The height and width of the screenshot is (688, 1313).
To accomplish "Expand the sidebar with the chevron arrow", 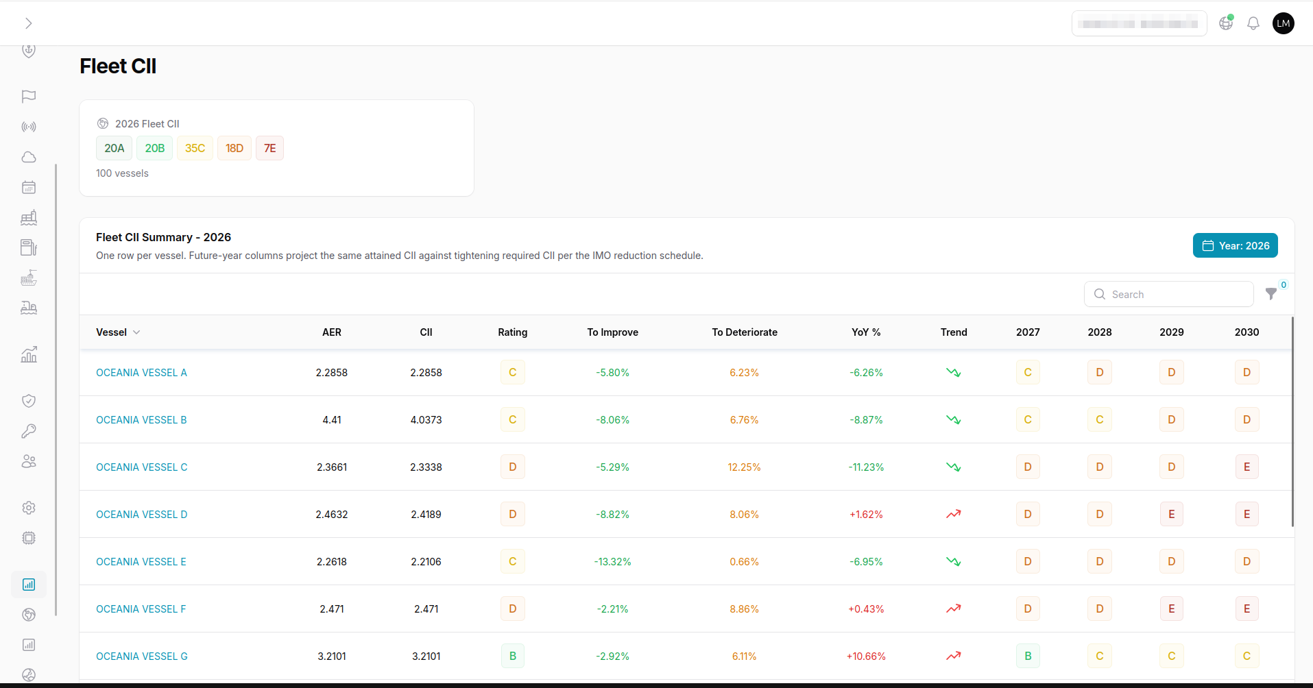I will click(28, 23).
